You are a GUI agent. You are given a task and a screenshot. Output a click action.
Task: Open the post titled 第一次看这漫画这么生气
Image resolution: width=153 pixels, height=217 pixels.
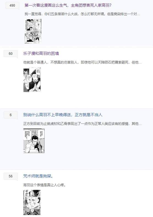click(x=68, y=6)
